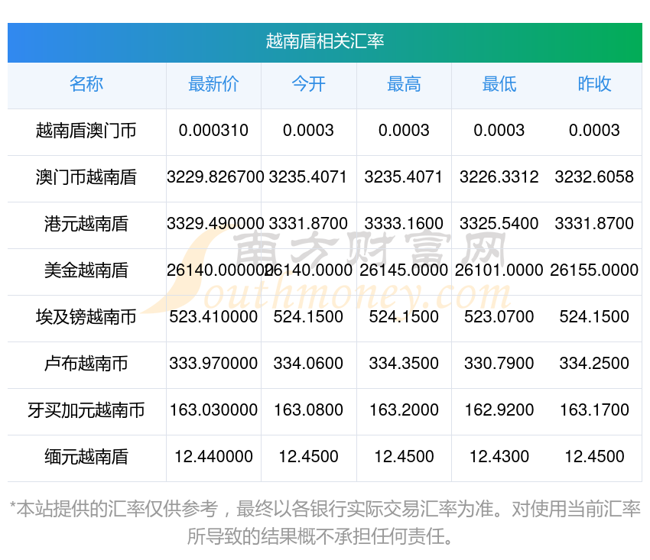Screen dimensions: 650x560
Task: Select the 今开 column header
Action: (309, 84)
